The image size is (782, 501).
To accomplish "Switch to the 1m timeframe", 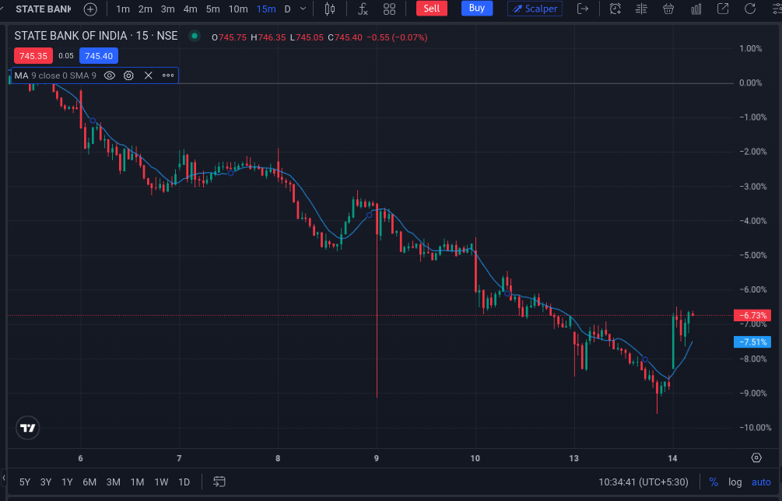I will [x=123, y=9].
